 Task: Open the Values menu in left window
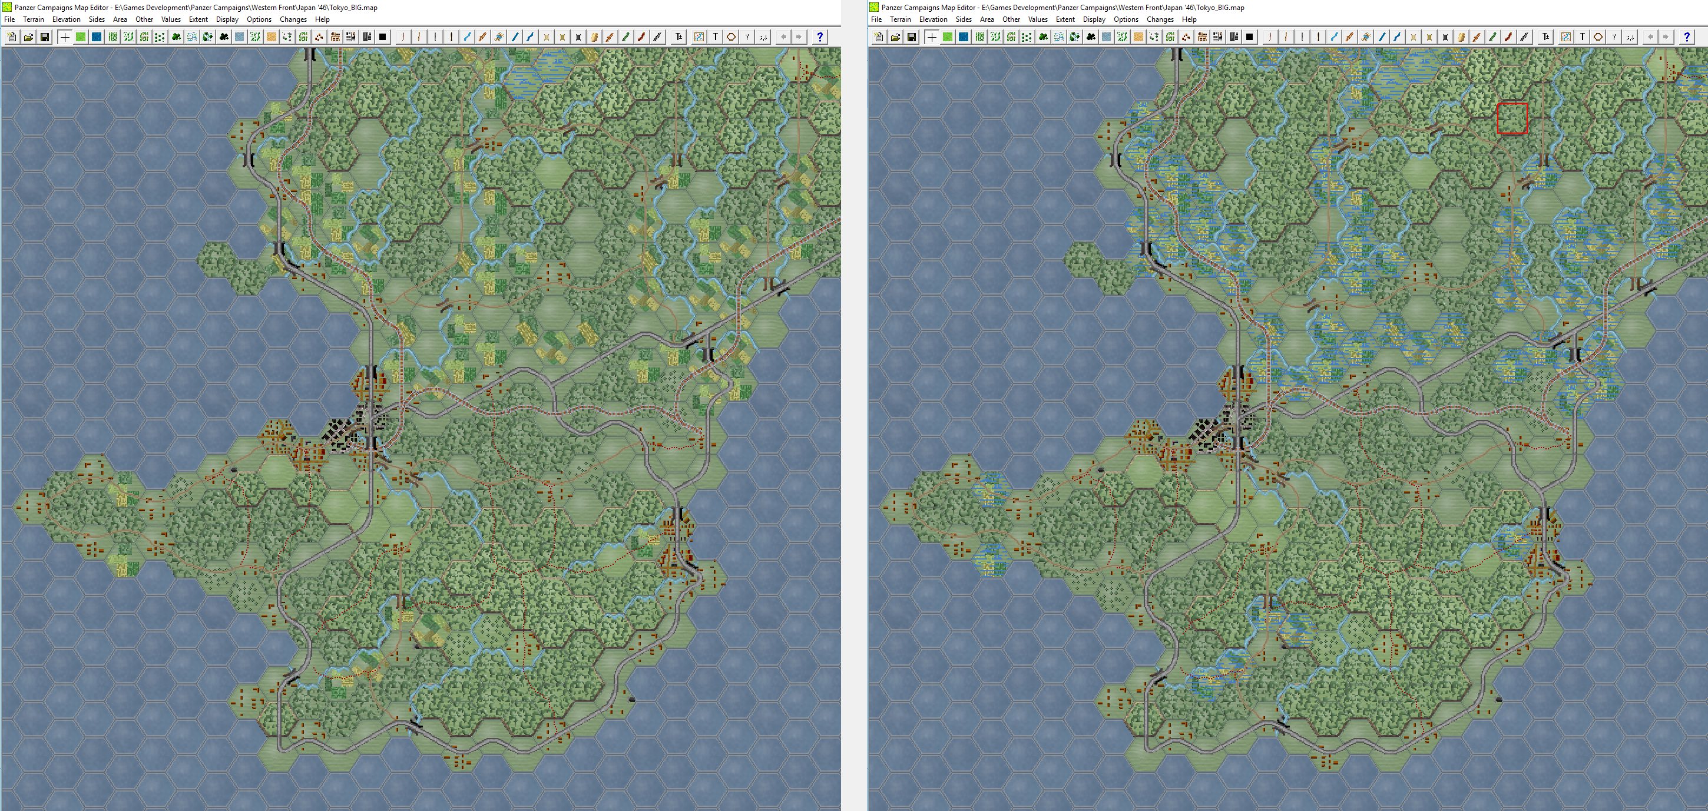tap(170, 19)
